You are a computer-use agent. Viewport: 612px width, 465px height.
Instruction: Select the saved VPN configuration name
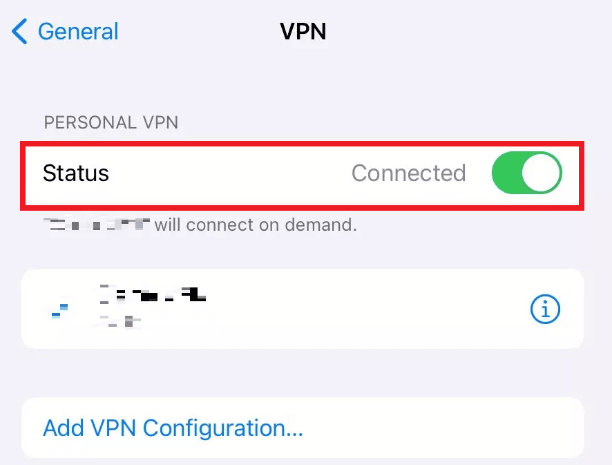(x=153, y=294)
